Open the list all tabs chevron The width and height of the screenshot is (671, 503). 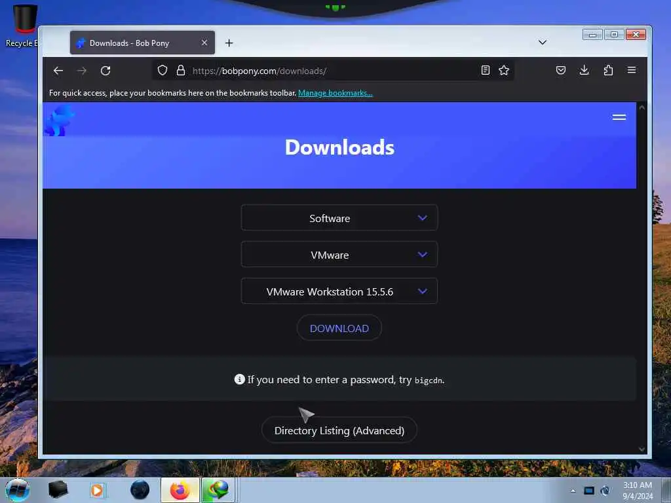click(543, 43)
